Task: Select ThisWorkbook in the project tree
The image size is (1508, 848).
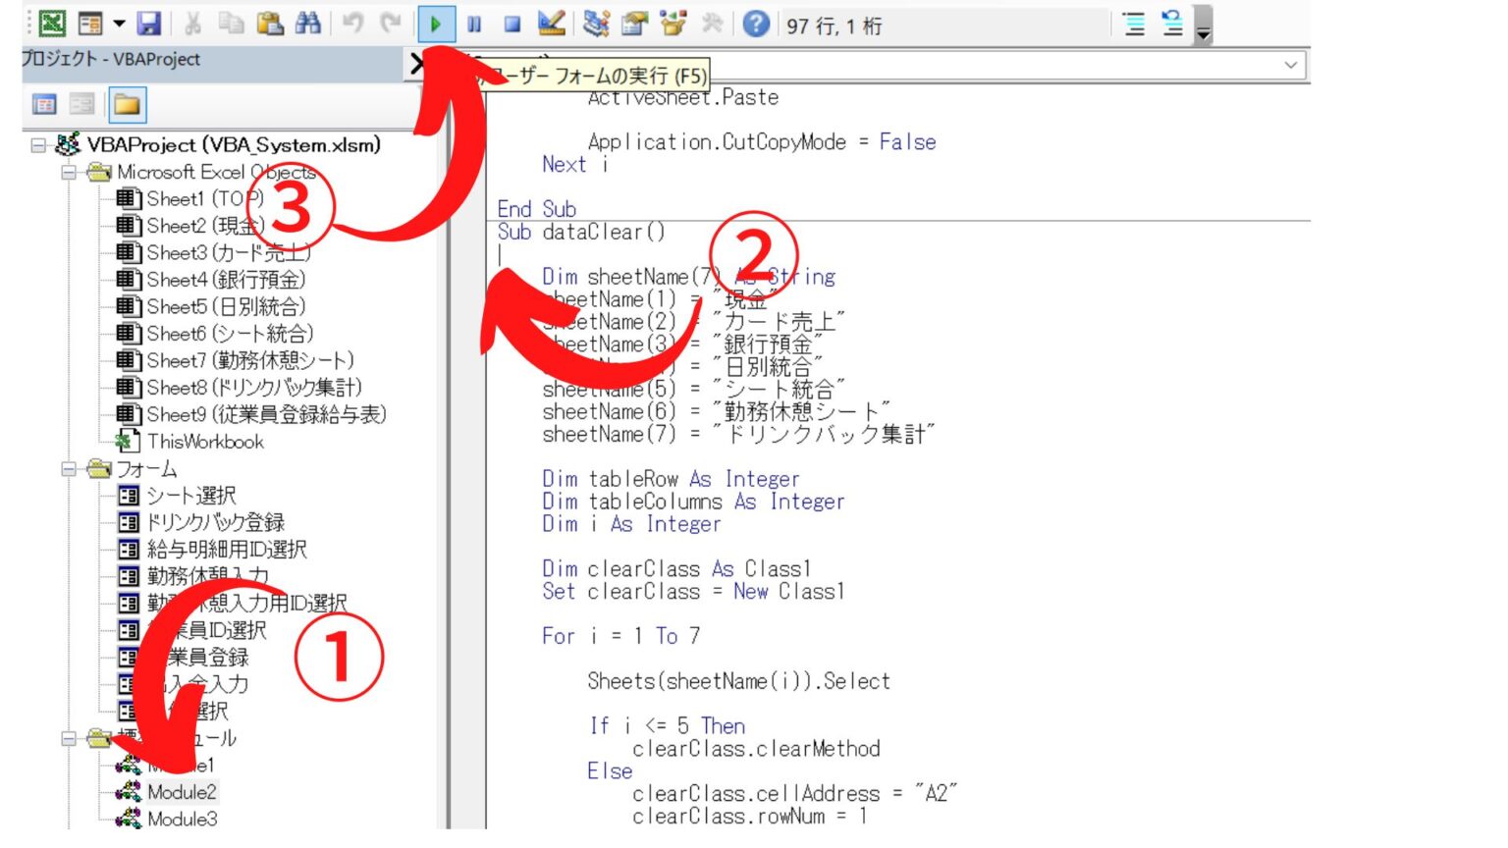Action: click(x=205, y=442)
